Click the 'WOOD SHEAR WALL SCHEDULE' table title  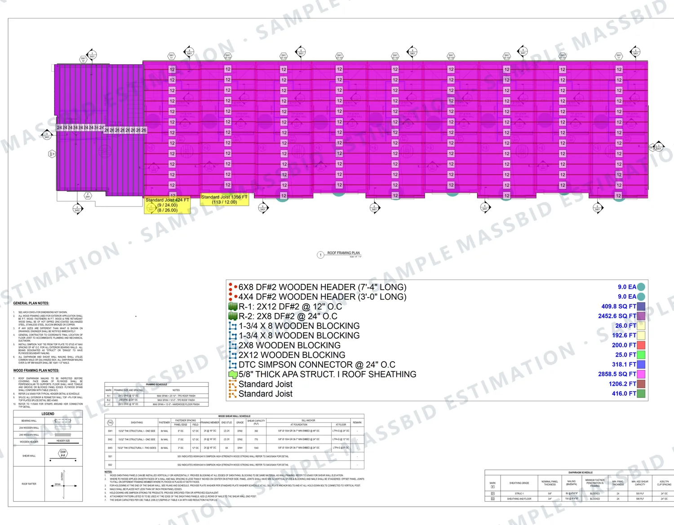[234, 416]
